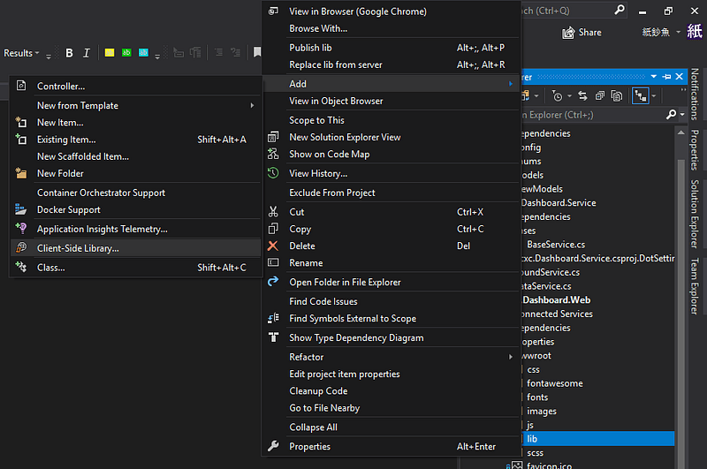Image resolution: width=707 pixels, height=469 pixels.
Task: Click Find Symbols External to Scope icon
Action: coord(273,318)
